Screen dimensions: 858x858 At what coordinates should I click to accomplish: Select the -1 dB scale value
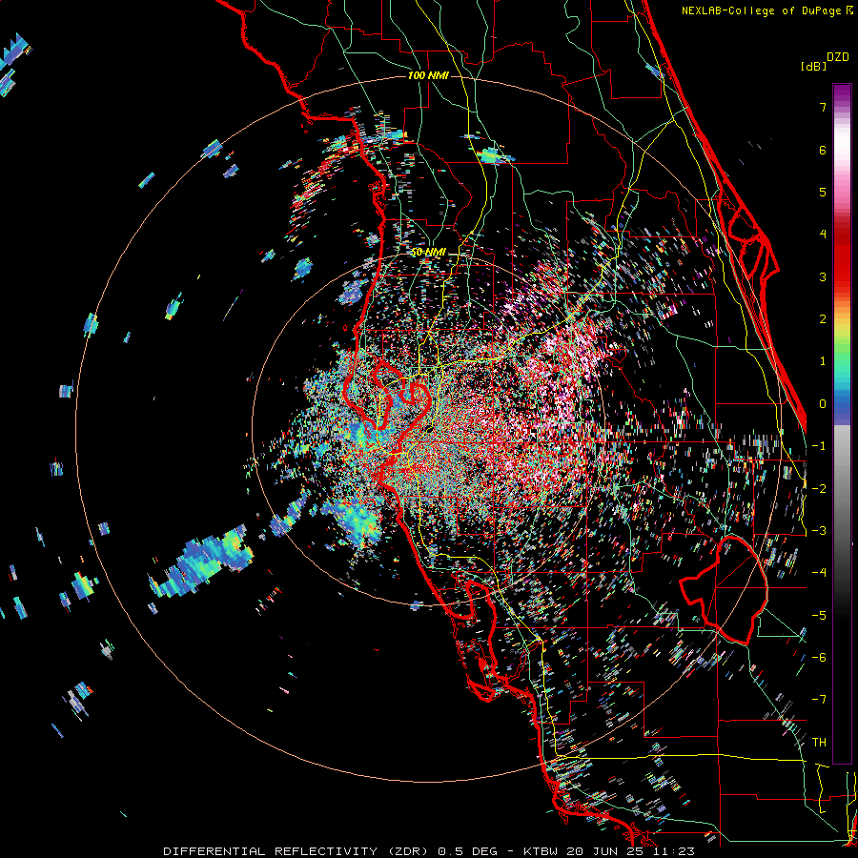tap(819, 446)
